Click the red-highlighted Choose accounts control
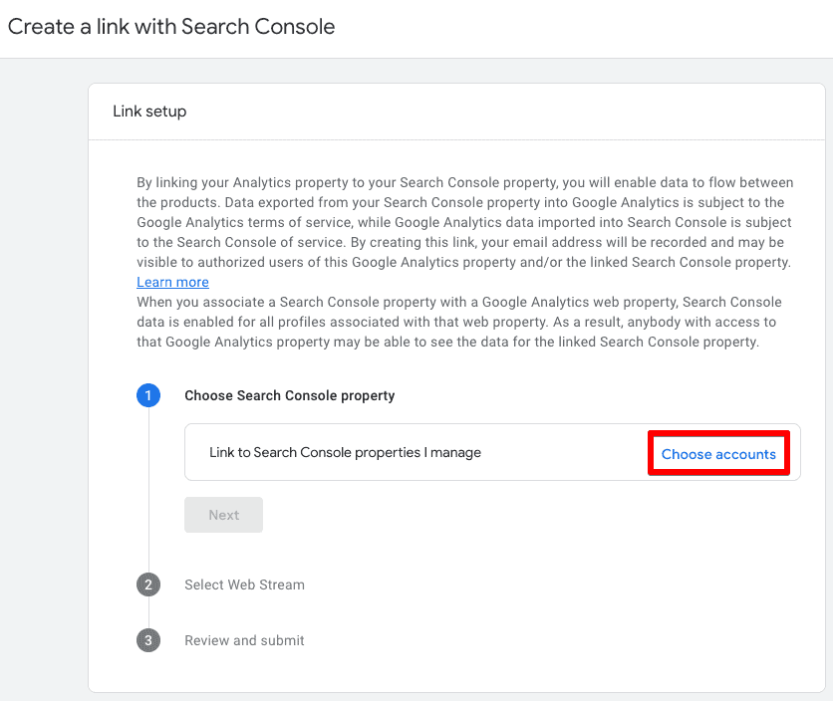833x701 pixels. click(x=718, y=453)
